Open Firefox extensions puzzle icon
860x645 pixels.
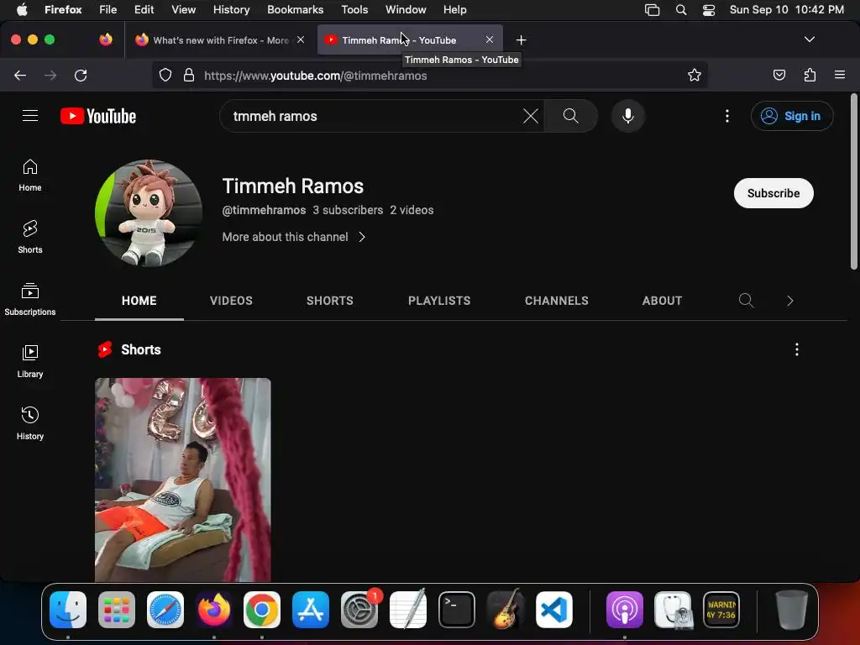(x=810, y=75)
